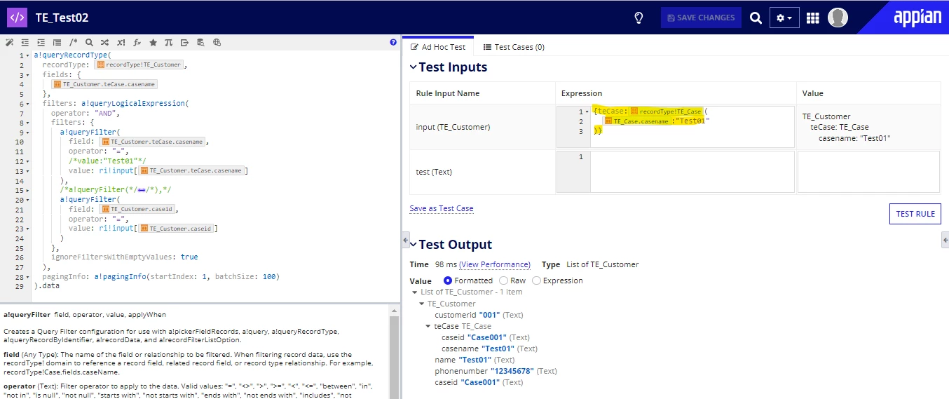Click the Rule Input Name column header
Image resolution: width=949 pixels, height=399 pixels.
(x=448, y=93)
